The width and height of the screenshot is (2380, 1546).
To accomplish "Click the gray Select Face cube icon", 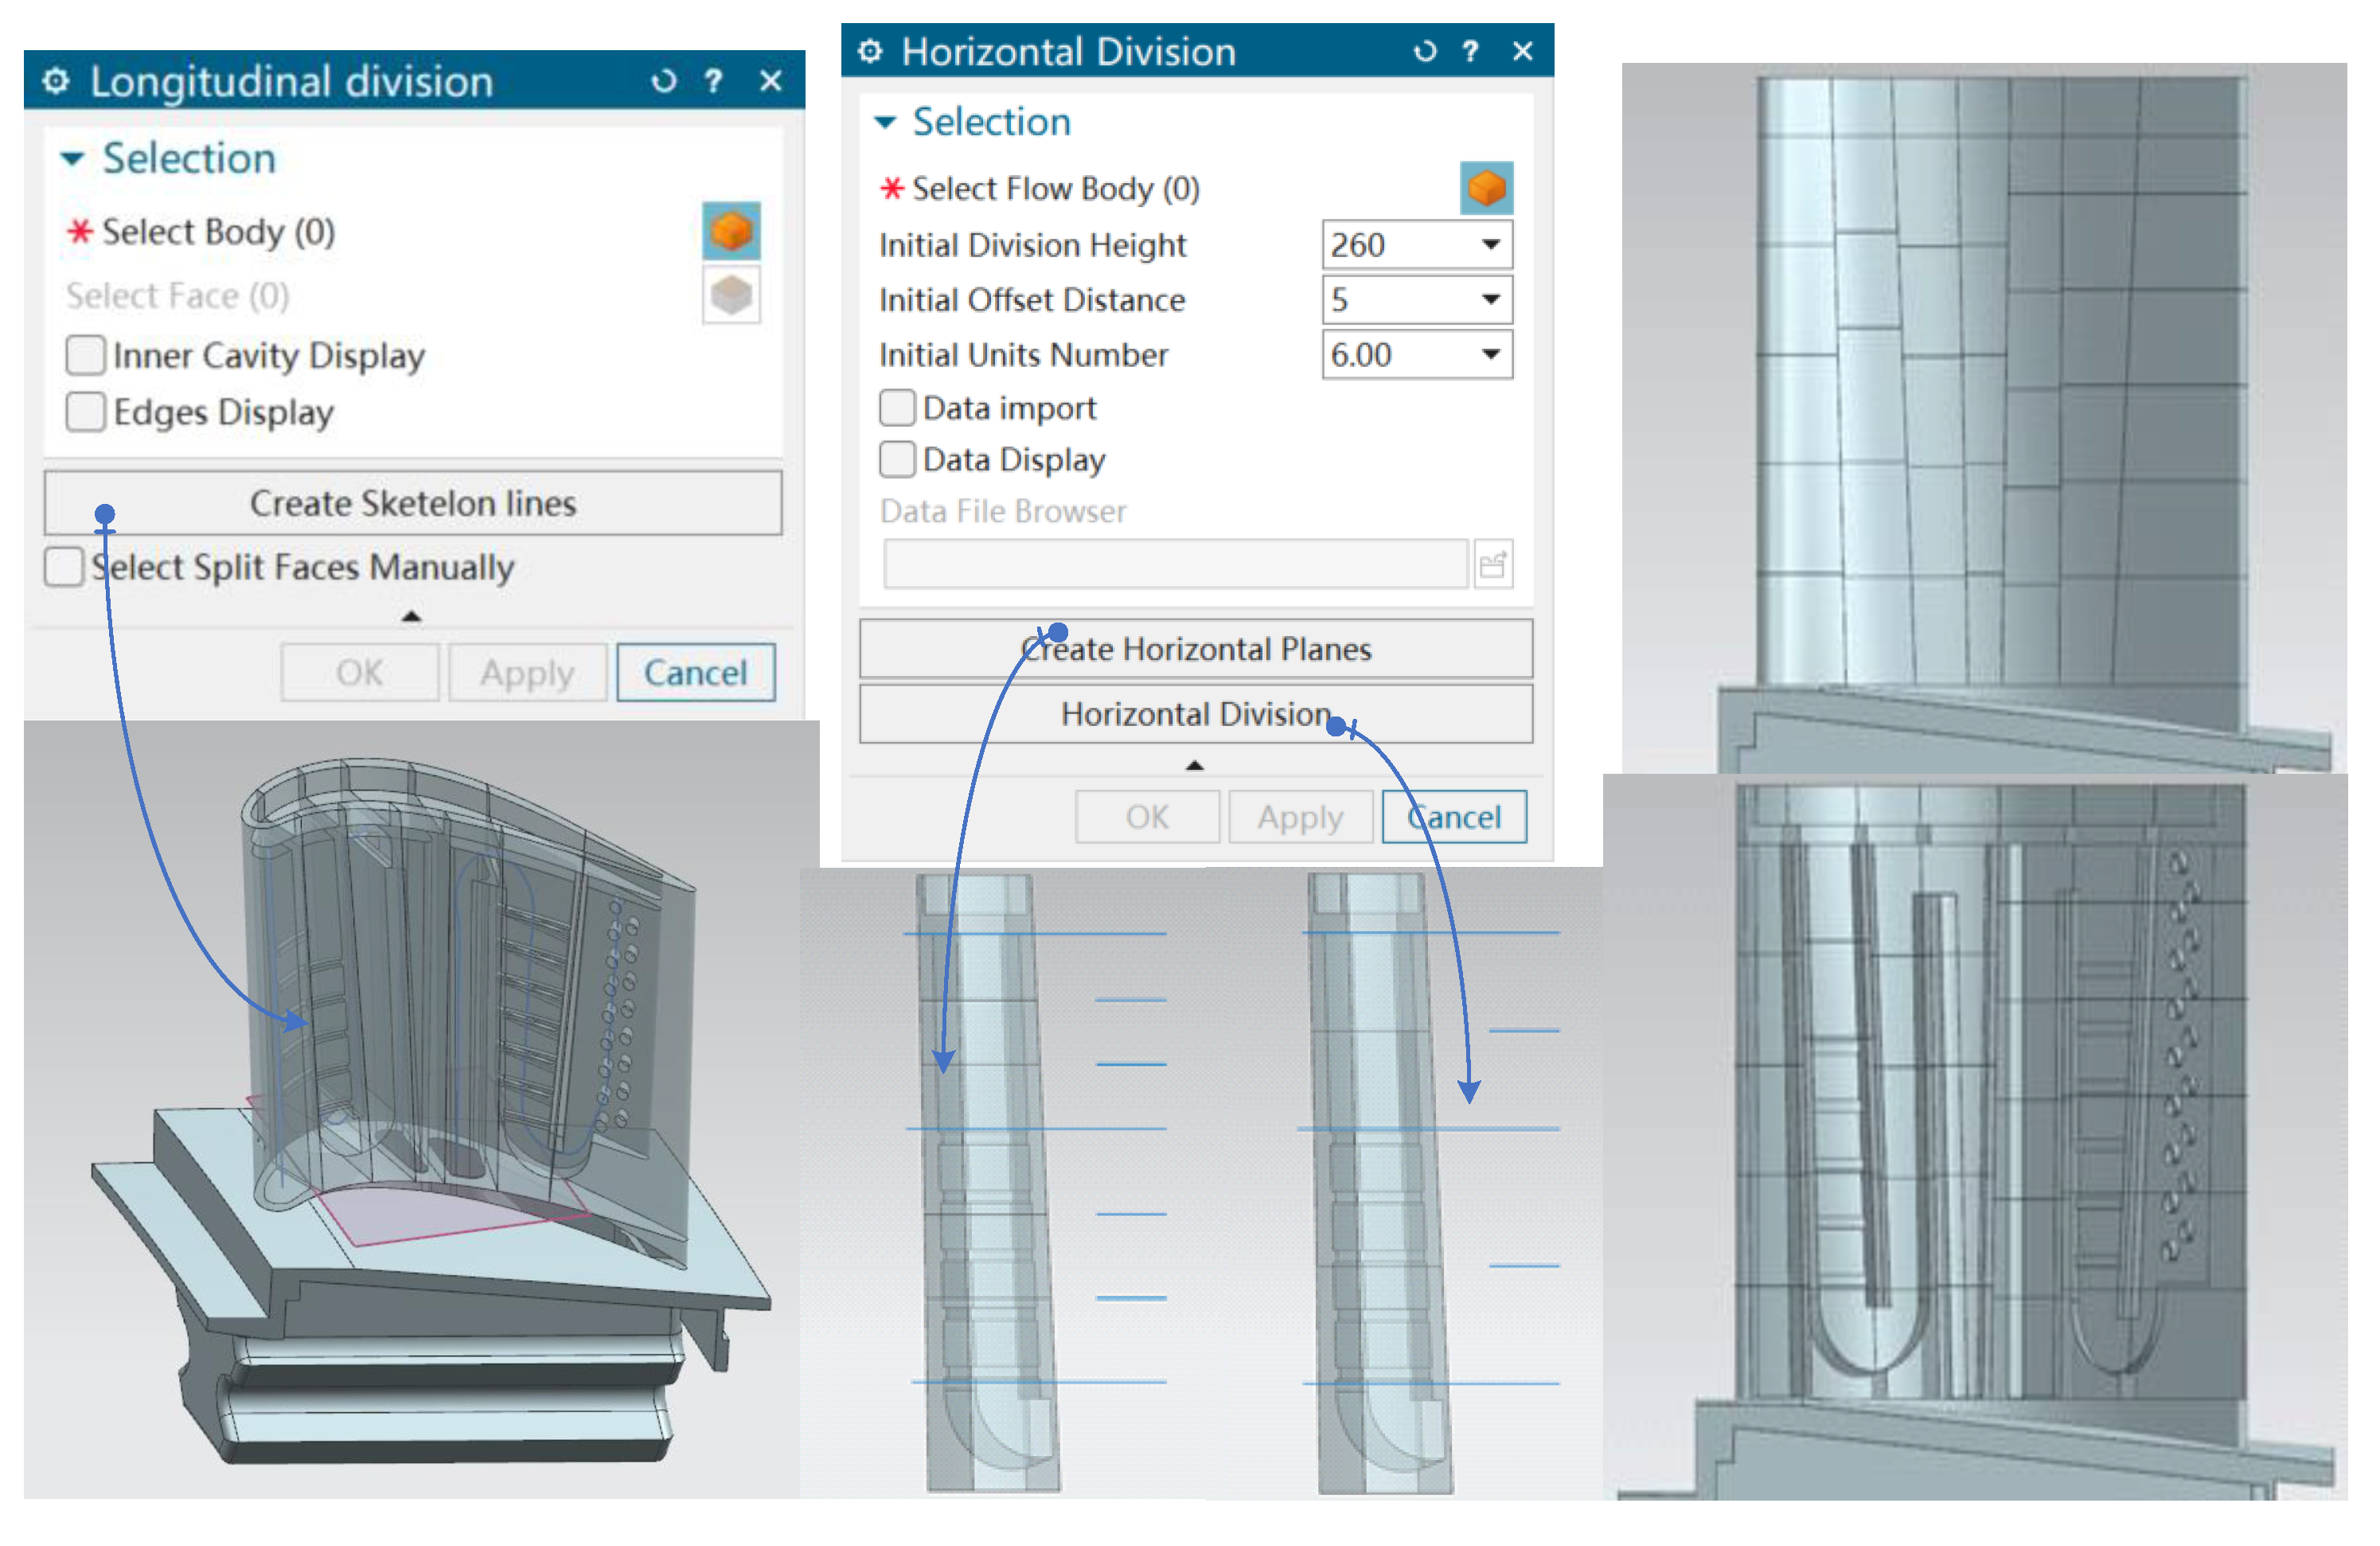I will click(x=731, y=295).
